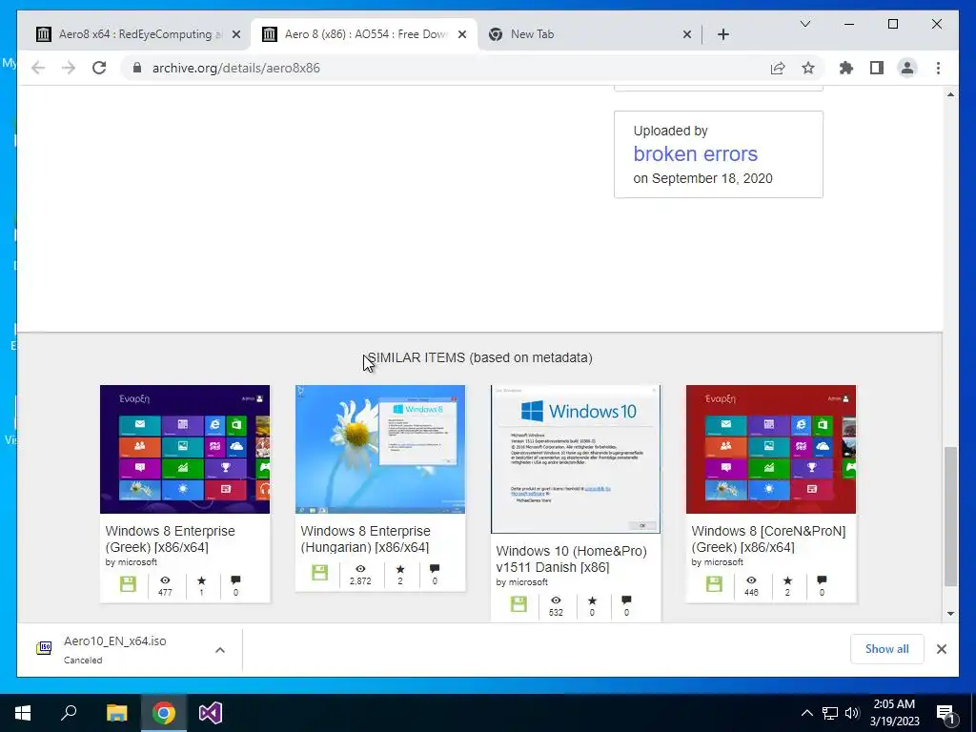Screen dimensions: 976x732
Task: Open Windows 8 Enterprise (Hungarian) title link
Action: coord(365,539)
